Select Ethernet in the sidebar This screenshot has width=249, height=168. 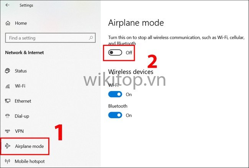(x=23, y=101)
